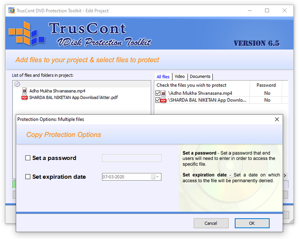300x239 pixels.
Task: Uncheck the \SHARDA BAL NIKETAN protect checkbox
Action: 158,100
